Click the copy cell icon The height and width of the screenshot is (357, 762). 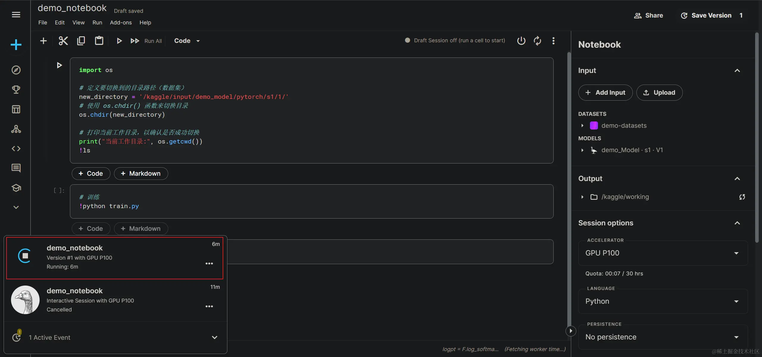[x=81, y=41]
